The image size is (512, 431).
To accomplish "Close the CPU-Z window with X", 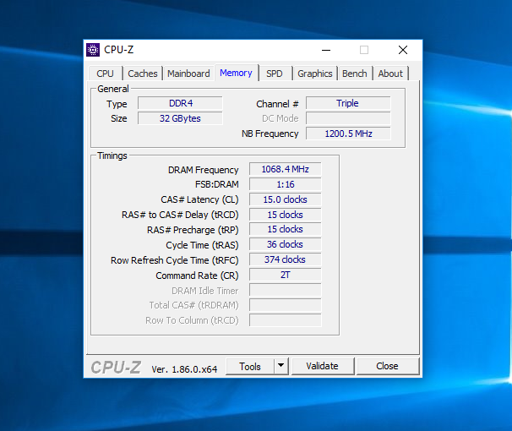I will 403,50.
